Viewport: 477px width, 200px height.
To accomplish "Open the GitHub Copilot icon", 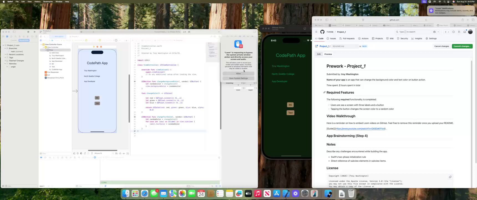I will point(435,32).
